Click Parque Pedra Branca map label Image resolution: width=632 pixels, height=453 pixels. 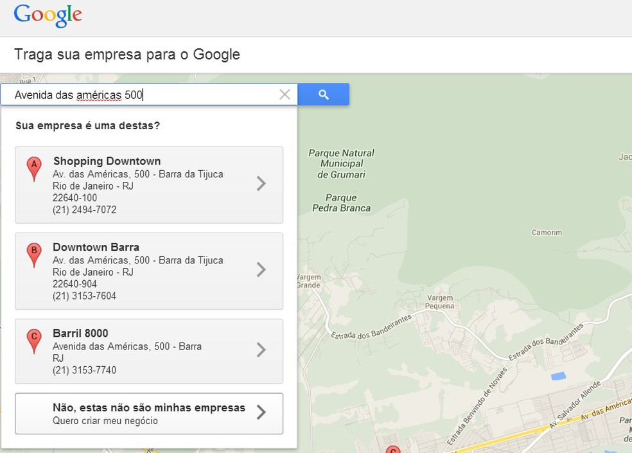(341, 203)
